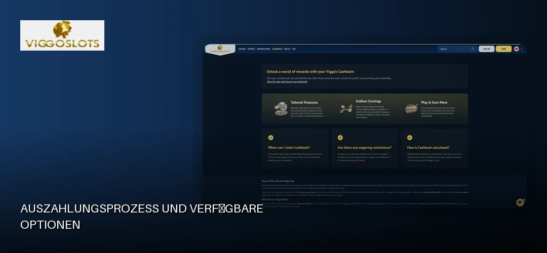547x253 pixels.
Task: Click the 'Why Choose Viggoslots?' heading
Action: (x=275, y=199)
